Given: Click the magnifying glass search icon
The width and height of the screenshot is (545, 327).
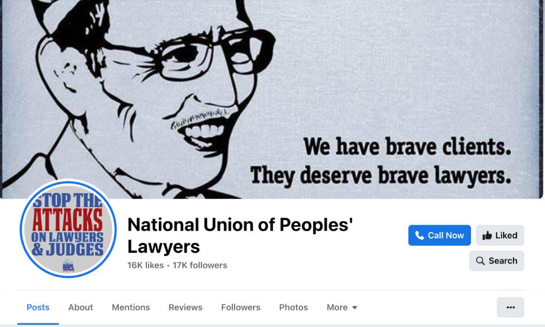Looking at the screenshot, I should [x=480, y=261].
